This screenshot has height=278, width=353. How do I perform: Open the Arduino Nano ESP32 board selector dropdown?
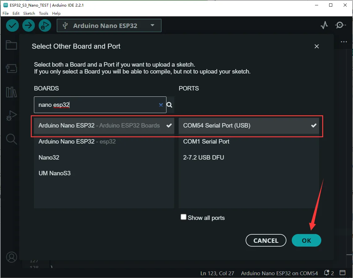coord(109,25)
